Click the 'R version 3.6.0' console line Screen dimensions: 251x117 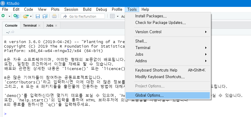tap(65, 42)
